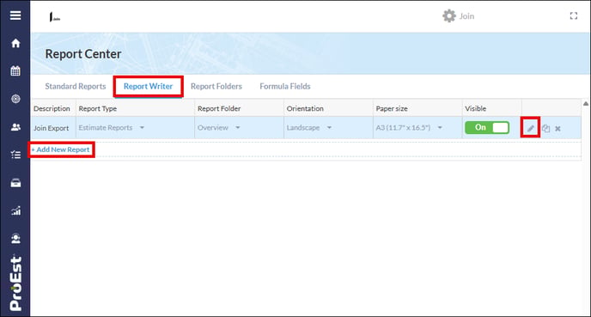Open the hamburger menu in sidebar

tap(15, 15)
